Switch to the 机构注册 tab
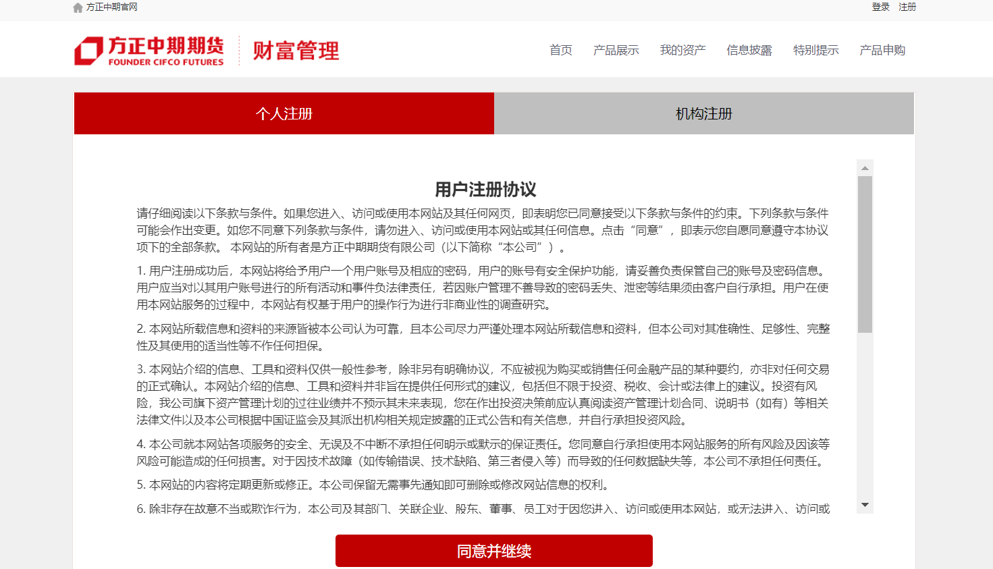The width and height of the screenshot is (993, 569). [x=704, y=113]
